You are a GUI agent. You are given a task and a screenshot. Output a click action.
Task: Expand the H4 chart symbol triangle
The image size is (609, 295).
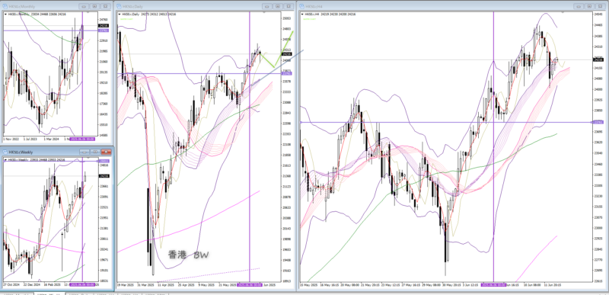point(303,14)
